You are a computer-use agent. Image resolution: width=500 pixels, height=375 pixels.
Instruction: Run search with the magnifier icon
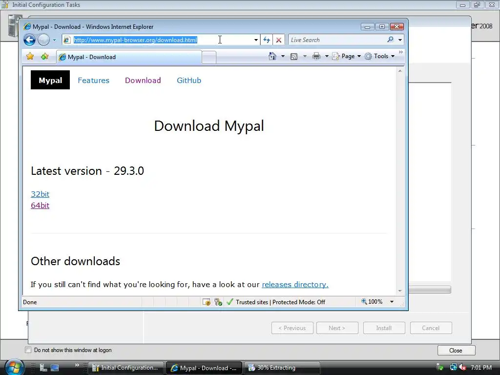pyautogui.click(x=390, y=40)
